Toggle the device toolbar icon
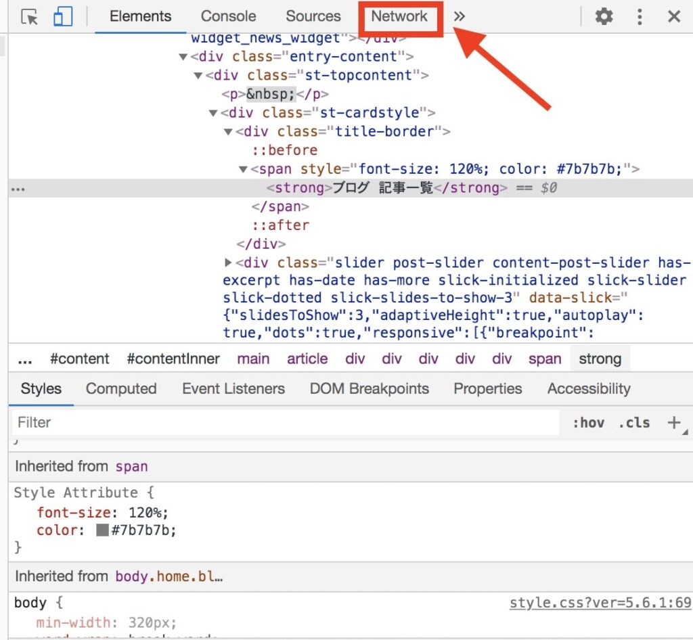 click(63, 17)
